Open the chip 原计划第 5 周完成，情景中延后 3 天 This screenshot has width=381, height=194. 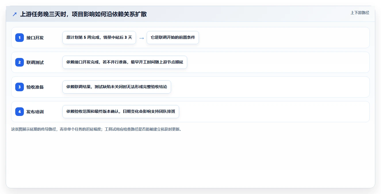[x=99, y=38]
